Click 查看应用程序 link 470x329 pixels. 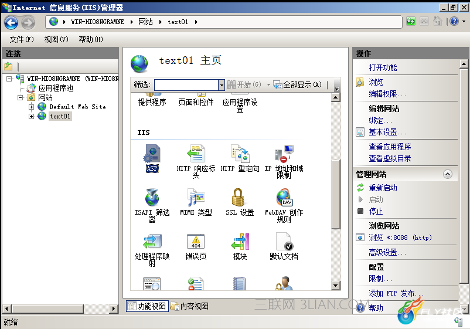click(x=390, y=147)
